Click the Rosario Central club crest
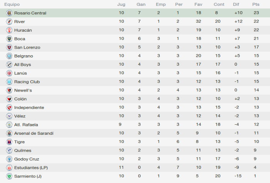Viewport: 270px width, 183px height. [x=9, y=13]
